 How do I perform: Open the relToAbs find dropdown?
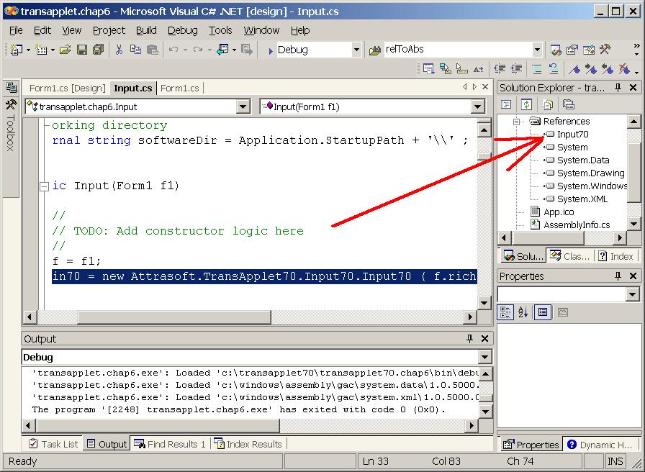pos(537,50)
